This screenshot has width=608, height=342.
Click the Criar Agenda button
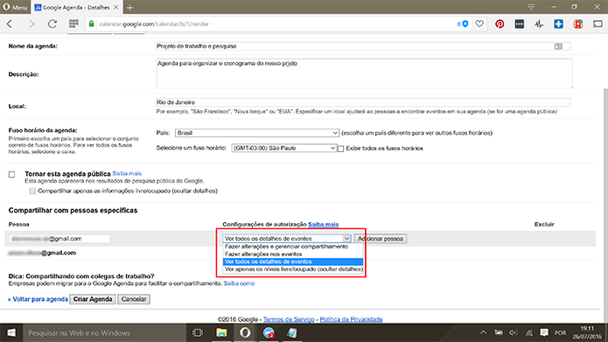[93, 299]
